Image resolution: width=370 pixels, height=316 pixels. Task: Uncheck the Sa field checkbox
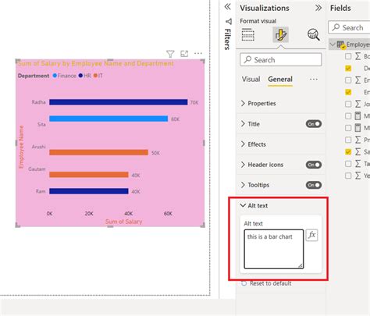(348, 152)
